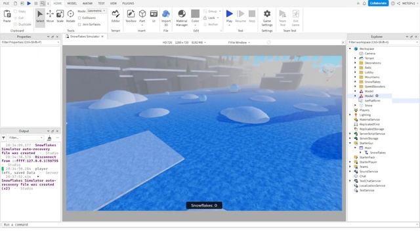This screenshot has height=236, width=420.
Task: Select the Main ScreenGui in Explorer
Action: [x=367, y=147]
